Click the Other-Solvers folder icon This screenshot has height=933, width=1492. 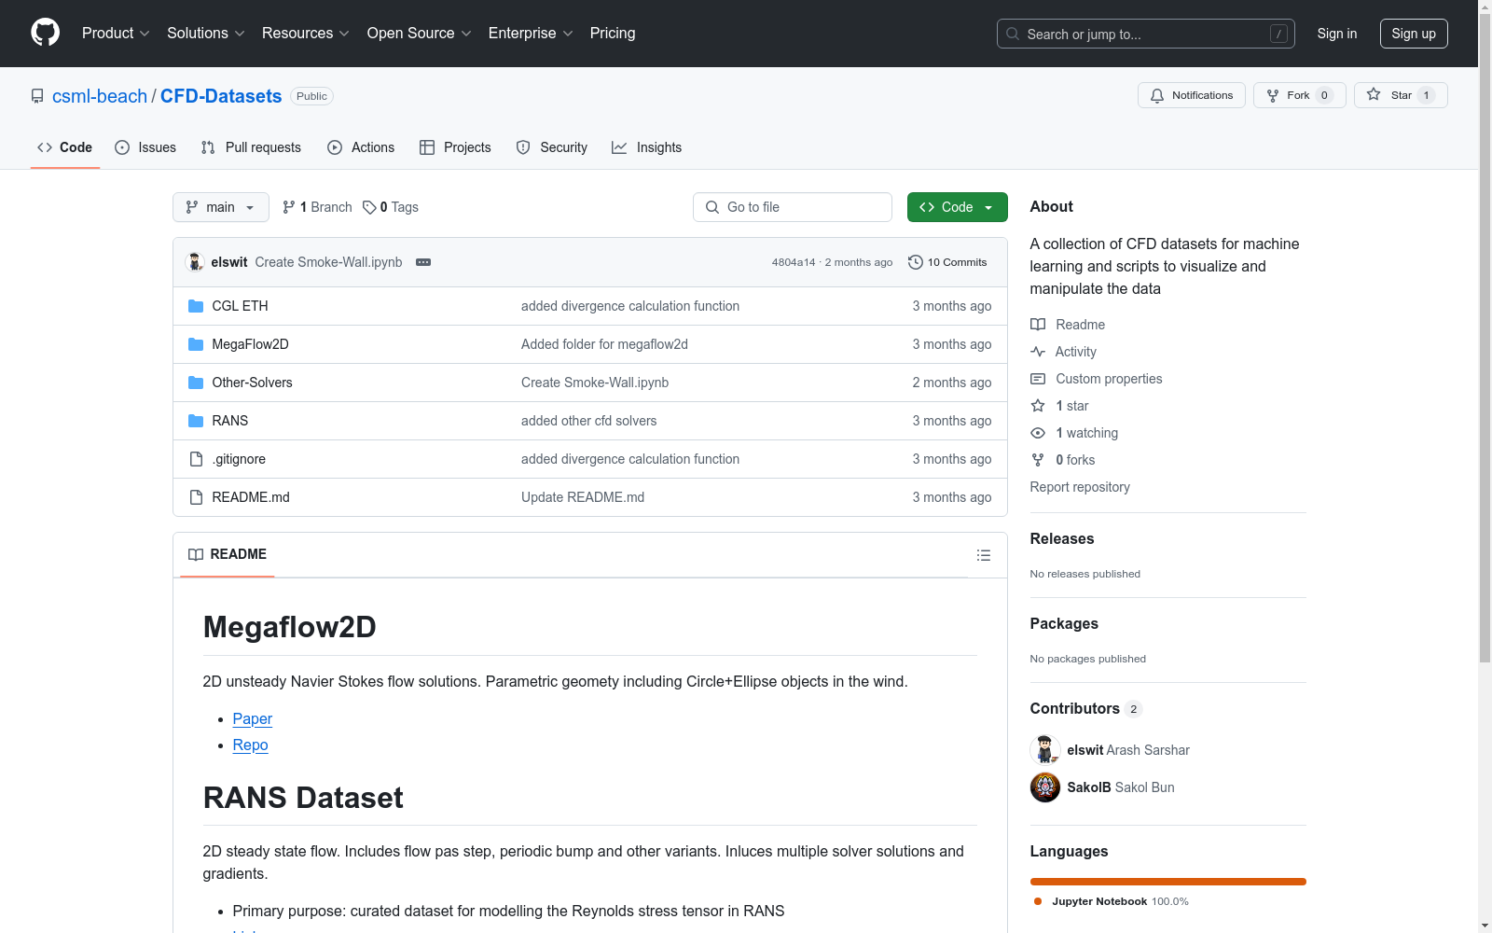[196, 383]
